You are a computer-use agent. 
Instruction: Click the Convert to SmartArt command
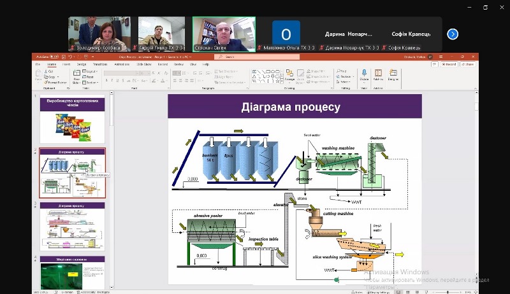pyautogui.click(x=230, y=83)
